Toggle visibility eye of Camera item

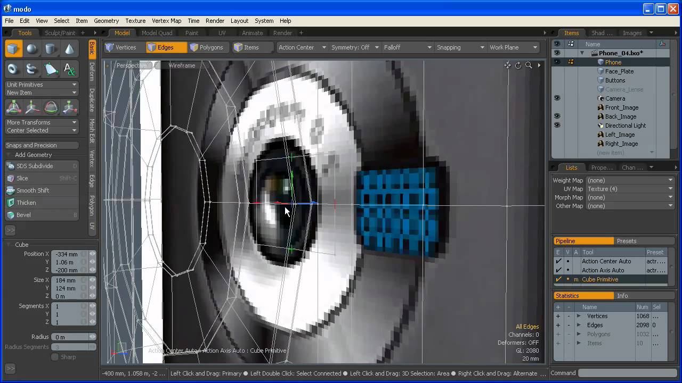[x=557, y=98]
